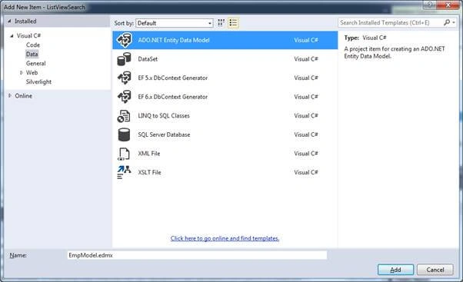Select the Online templates node
The height and width of the screenshot is (282, 463).
pos(24,96)
